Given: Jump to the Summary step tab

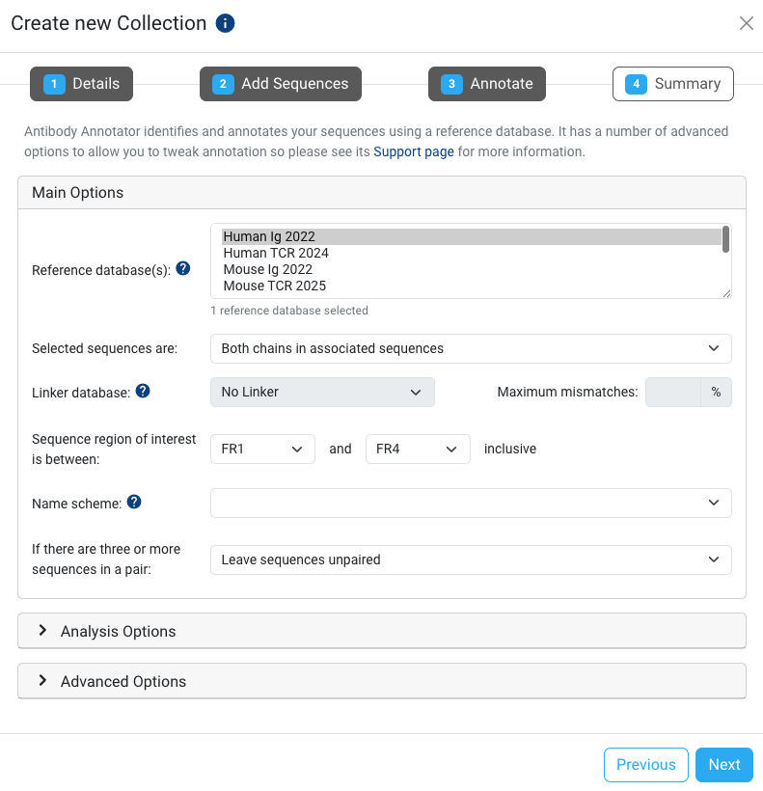Looking at the screenshot, I should (673, 84).
